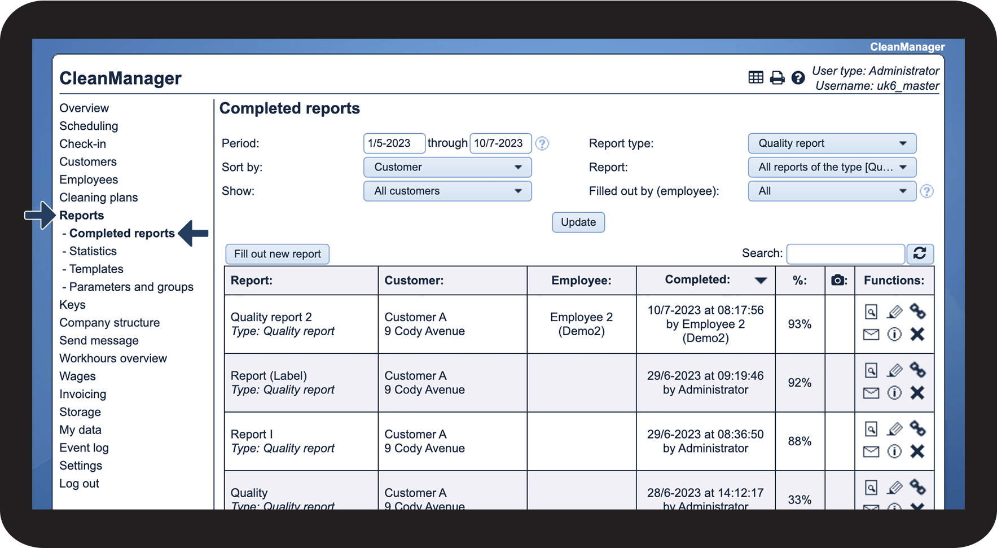Open help via question mark icon in header

pyautogui.click(x=798, y=78)
